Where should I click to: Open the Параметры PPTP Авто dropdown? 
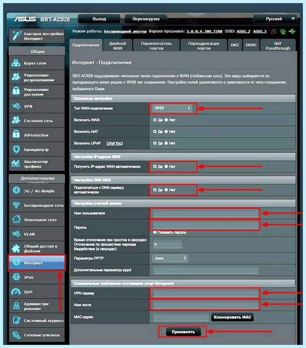[x=170, y=258]
